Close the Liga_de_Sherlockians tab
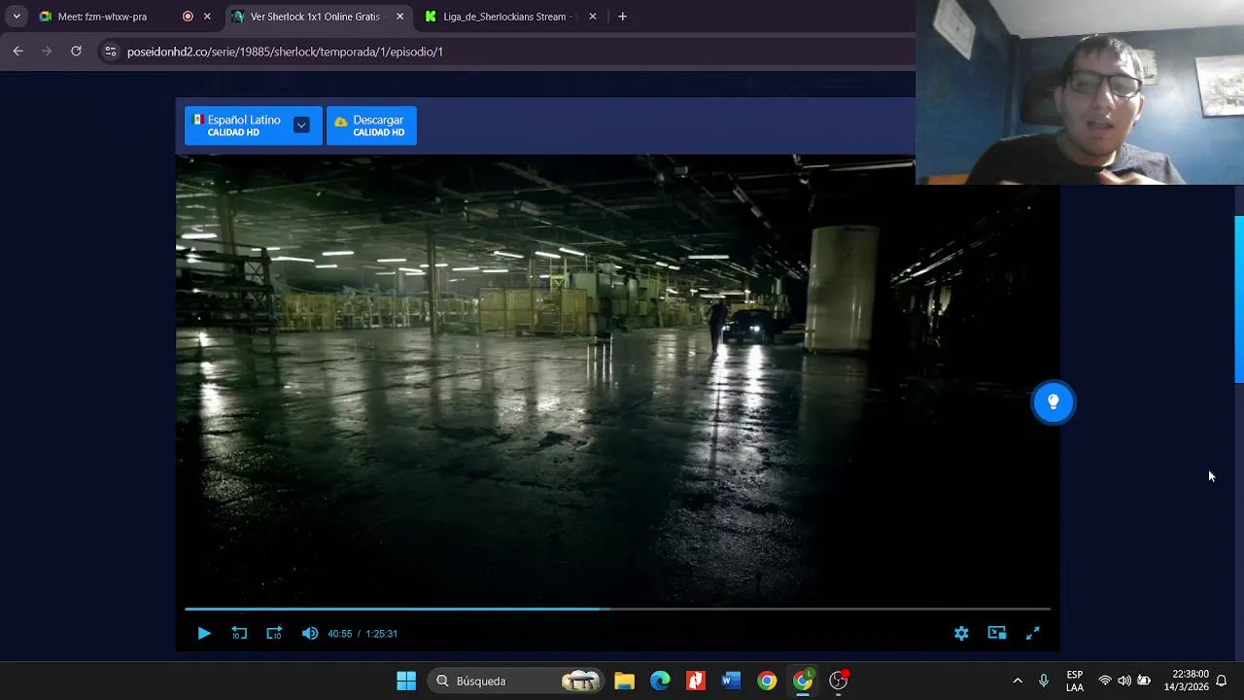Screen dimensions: 1244x700 click(593, 17)
